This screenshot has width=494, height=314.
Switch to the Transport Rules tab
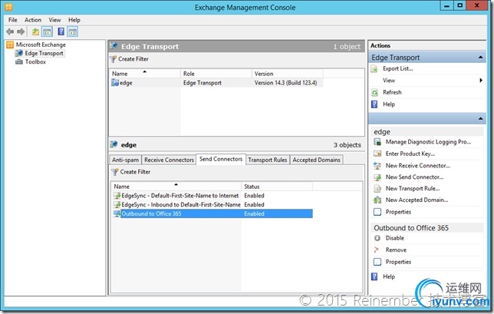268,160
